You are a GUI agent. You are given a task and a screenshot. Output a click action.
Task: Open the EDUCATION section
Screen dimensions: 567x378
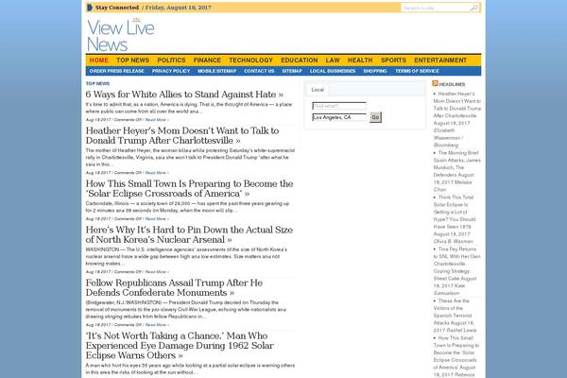point(300,60)
